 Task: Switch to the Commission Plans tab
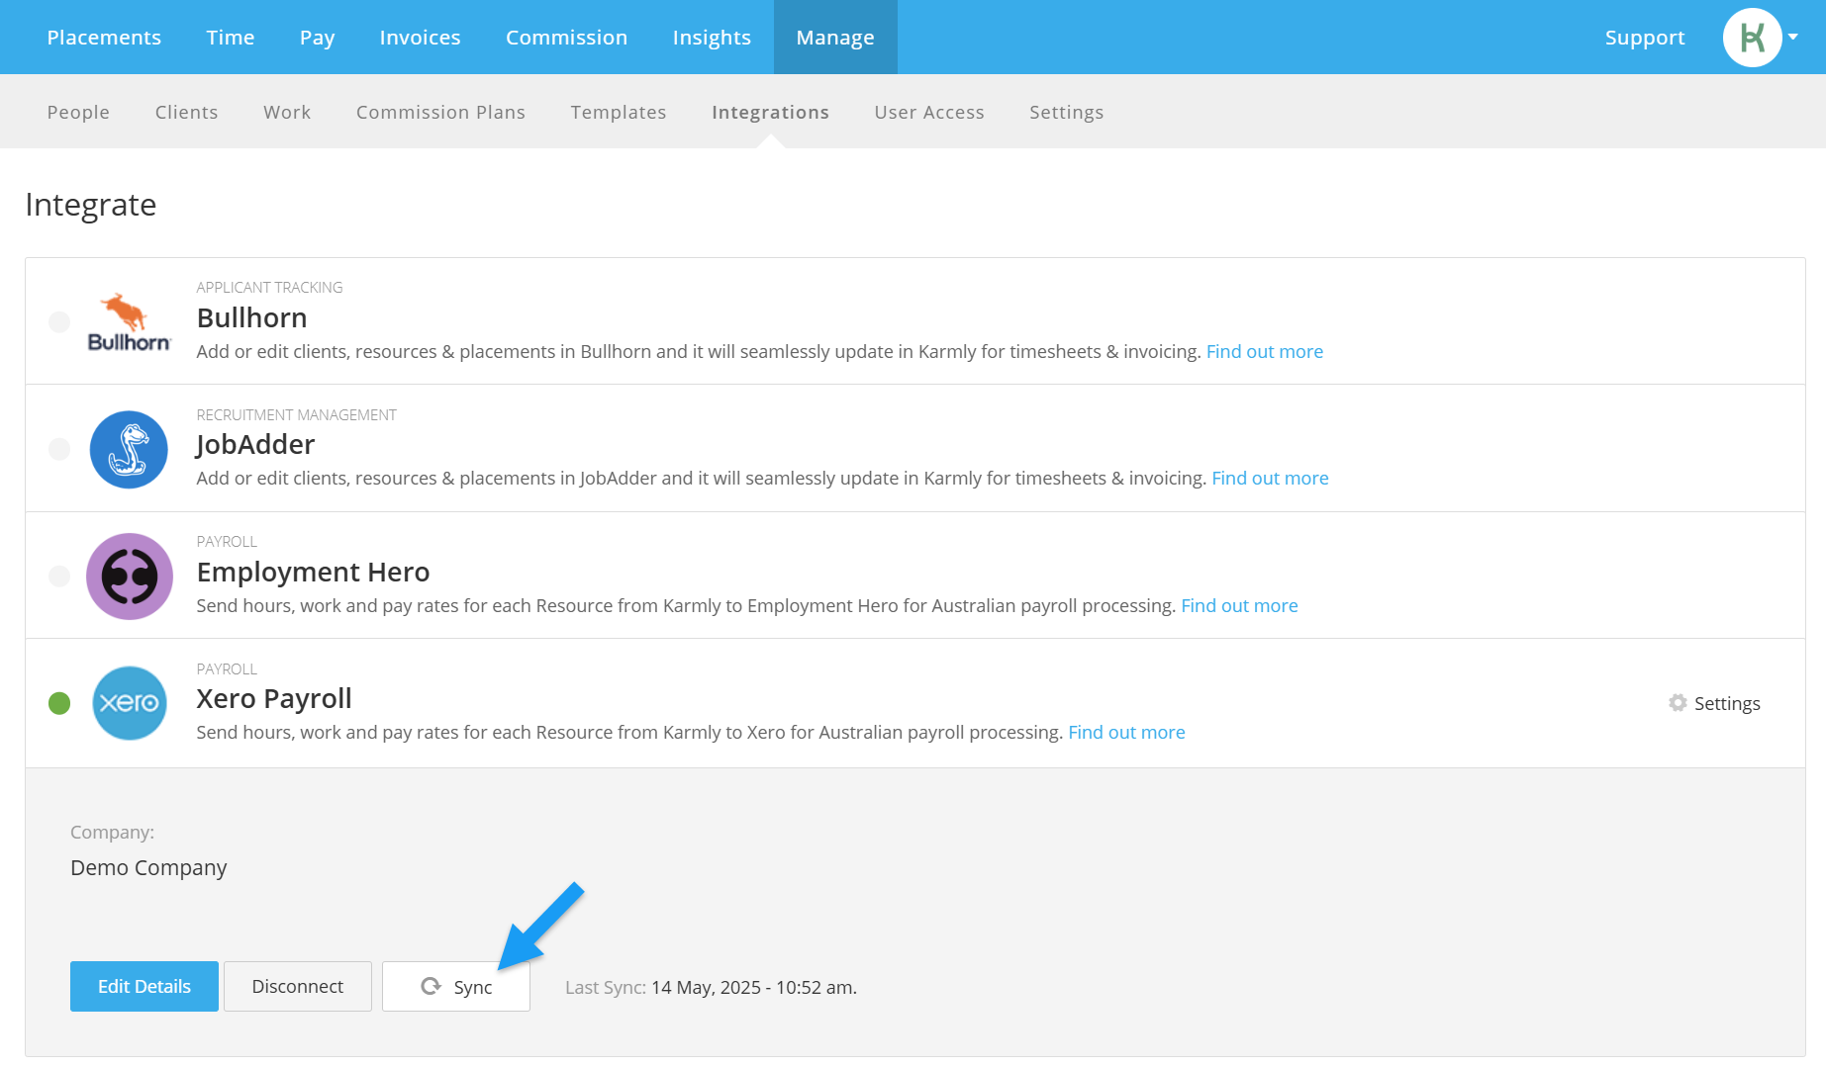[x=440, y=112]
